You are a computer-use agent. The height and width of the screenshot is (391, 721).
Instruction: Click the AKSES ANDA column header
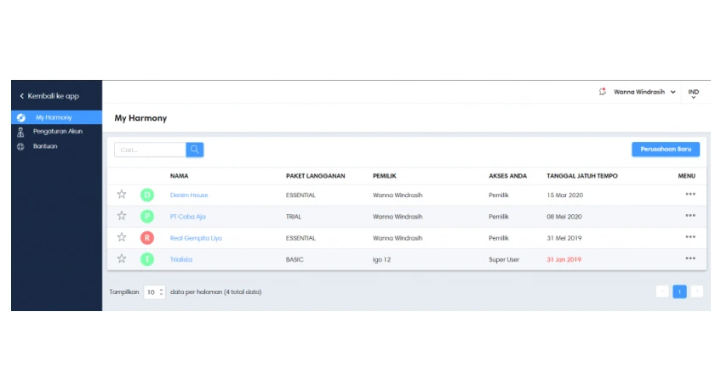507,176
